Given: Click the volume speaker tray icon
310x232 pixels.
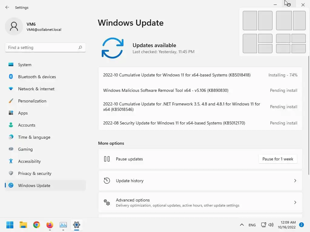Looking at the screenshot, I should coord(271,225).
